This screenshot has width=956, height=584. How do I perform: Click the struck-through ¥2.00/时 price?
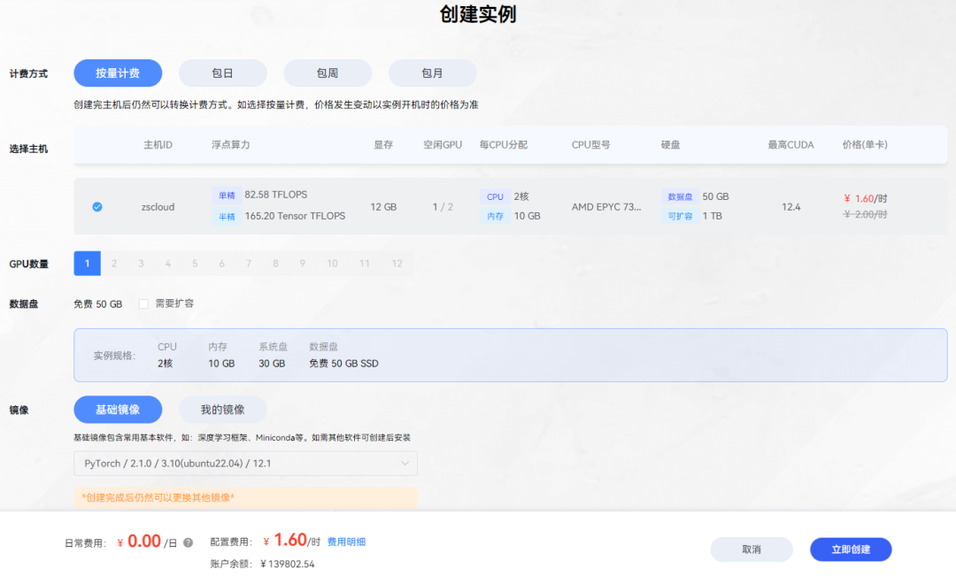865,215
